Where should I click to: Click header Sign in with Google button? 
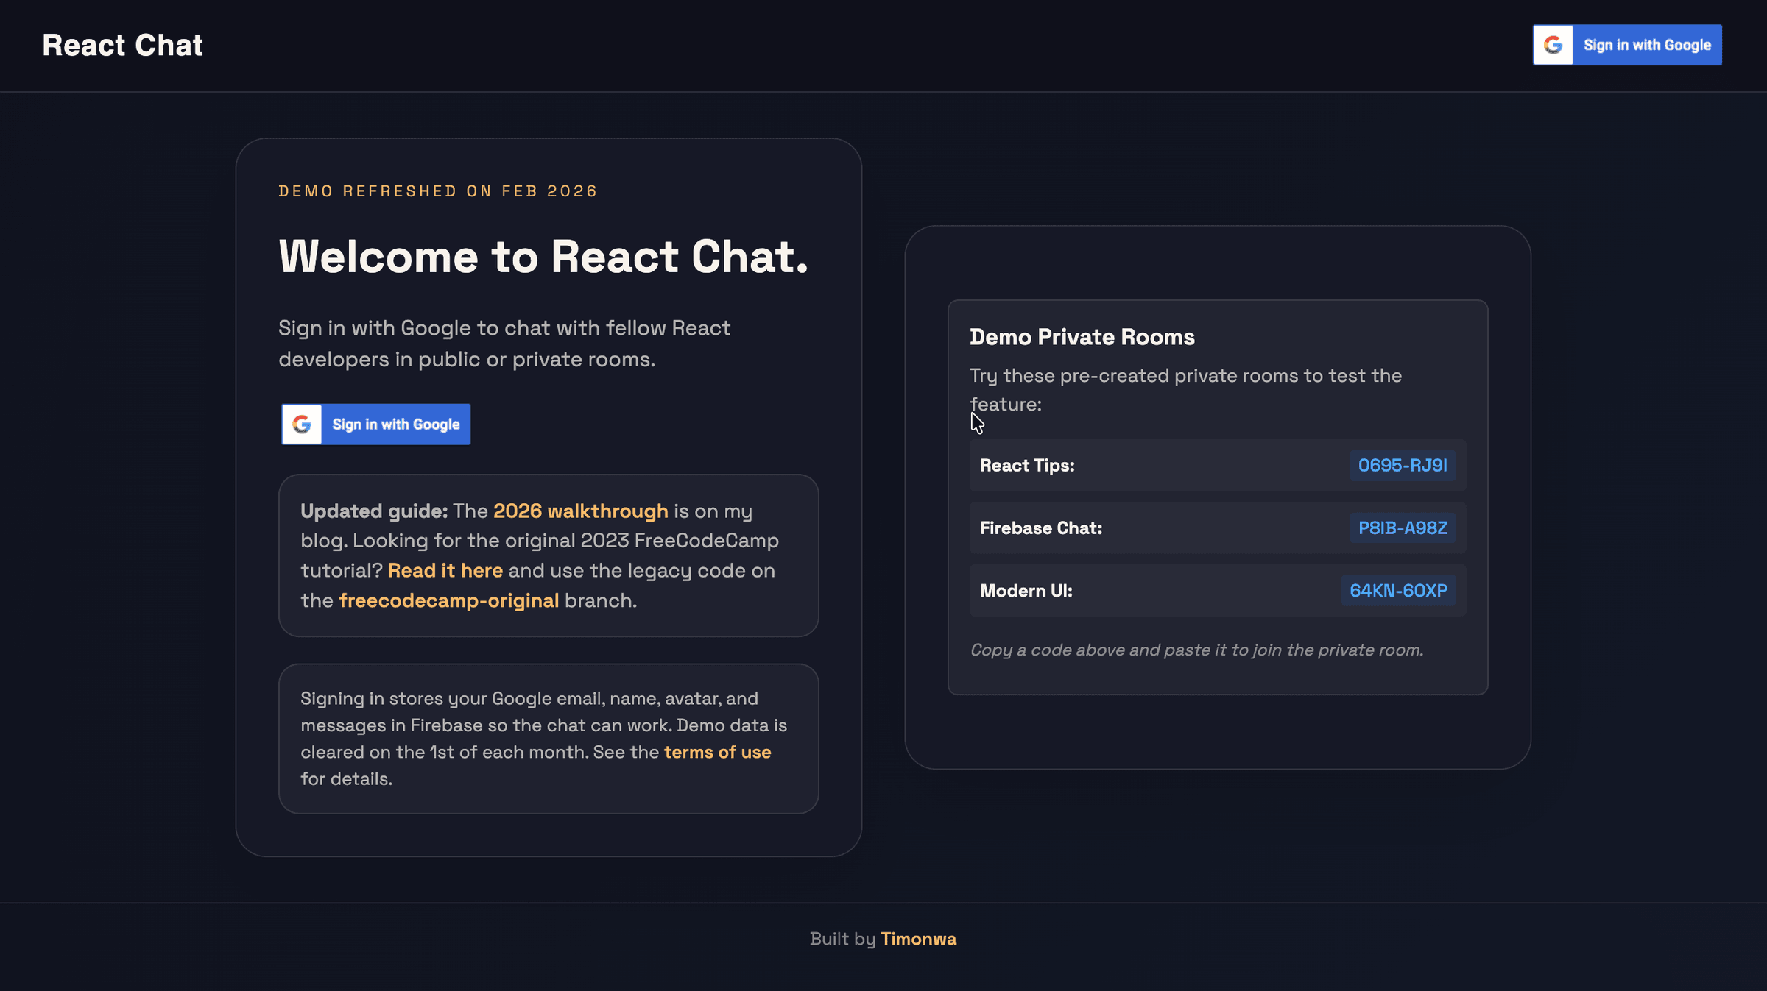[1627, 45]
